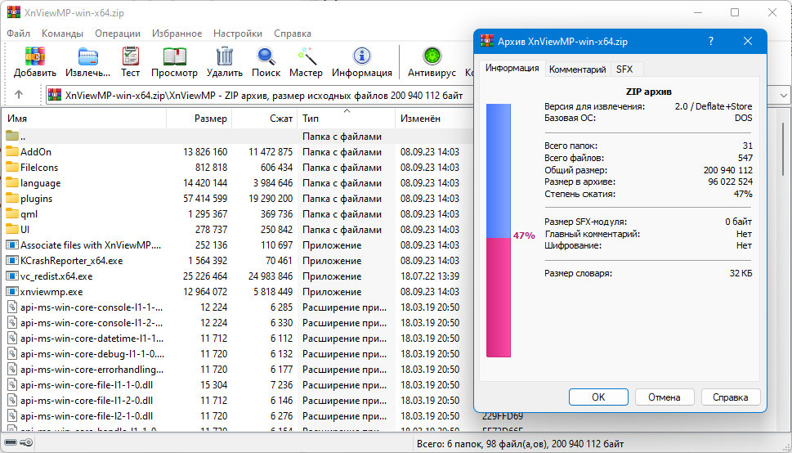Expand the address path dropdown

coord(783,95)
